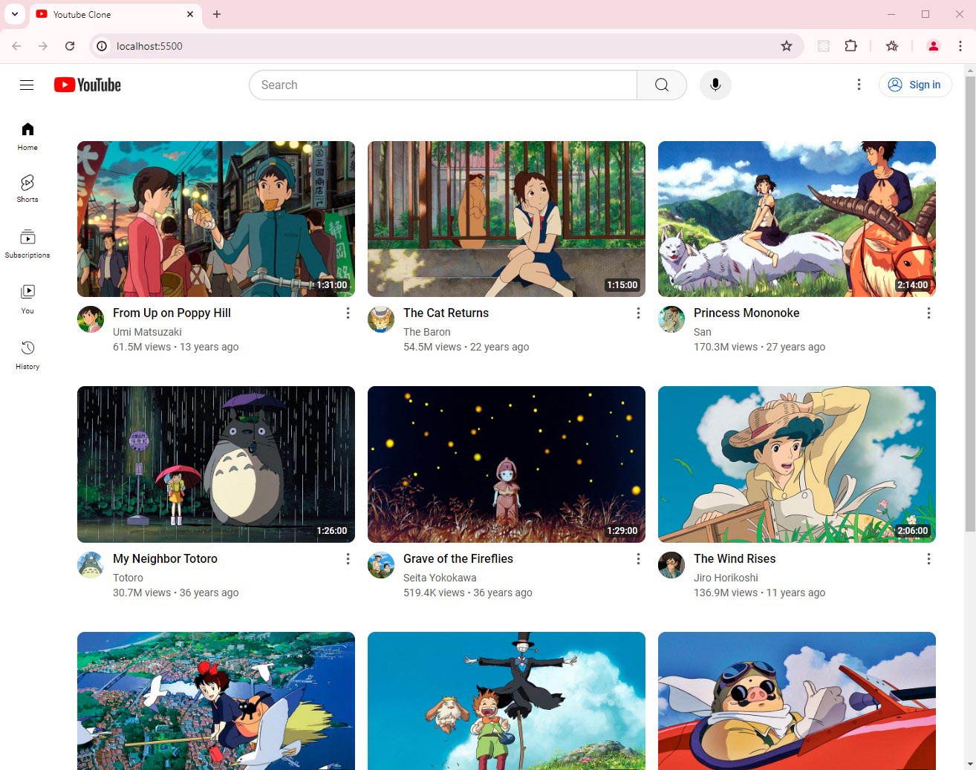This screenshot has width=976, height=770.
Task: Click the YouTube logo
Action: (x=88, y=85)
